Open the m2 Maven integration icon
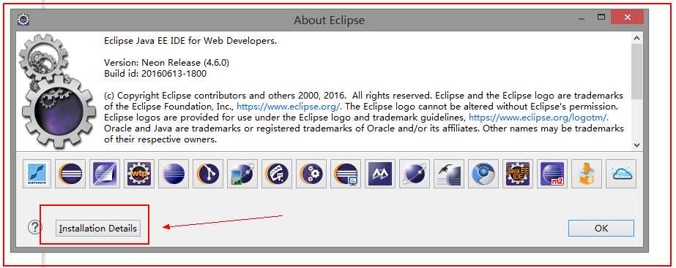 tap(552, 174)
